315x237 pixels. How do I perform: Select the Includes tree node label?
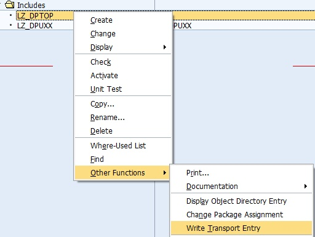(31, 6)
